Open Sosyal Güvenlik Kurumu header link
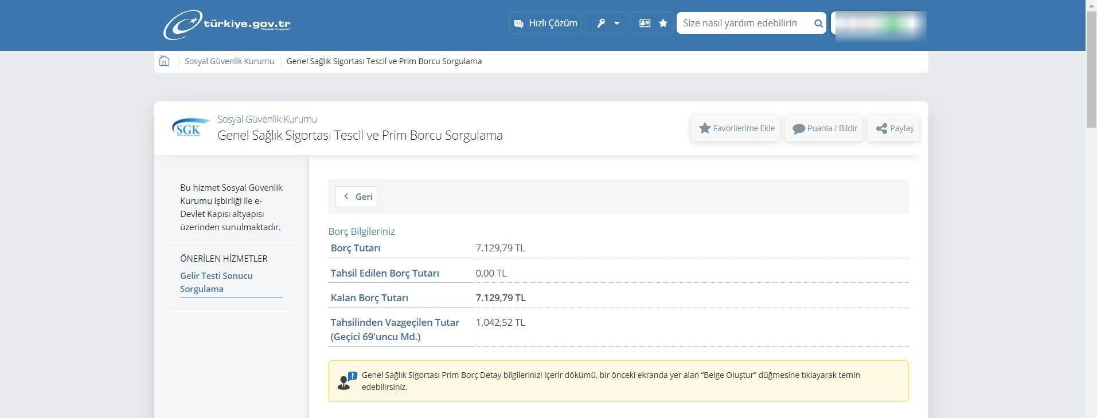The image size is (1097, 418). point(267,119)
